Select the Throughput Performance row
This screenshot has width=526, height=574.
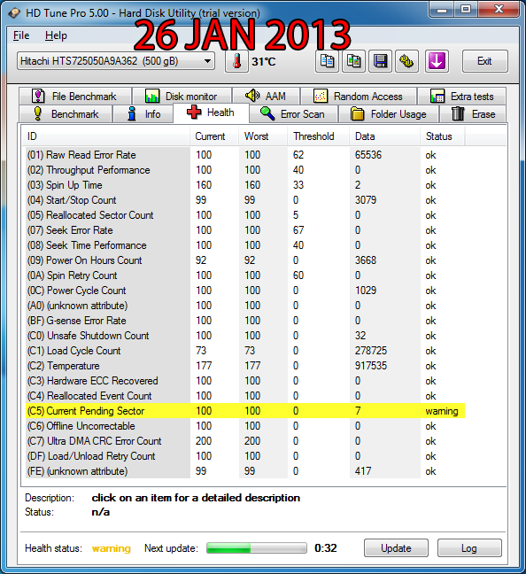[245, 170]
